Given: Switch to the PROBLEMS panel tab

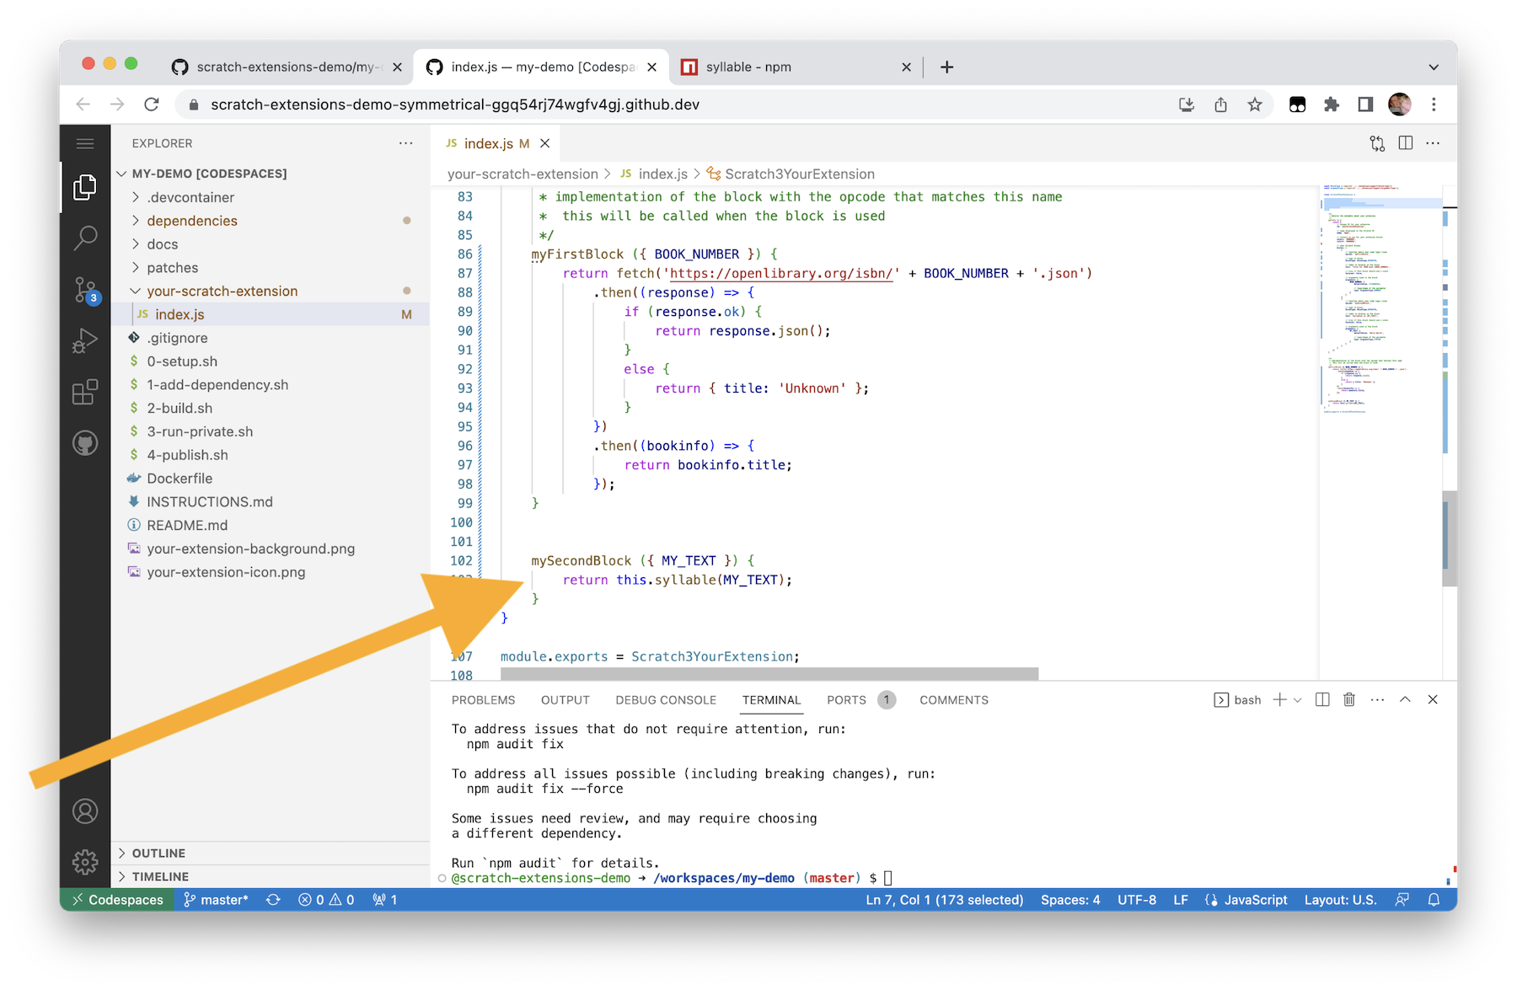Looking at the screenshot, I should pyautogui.click(x=483, y=699).
